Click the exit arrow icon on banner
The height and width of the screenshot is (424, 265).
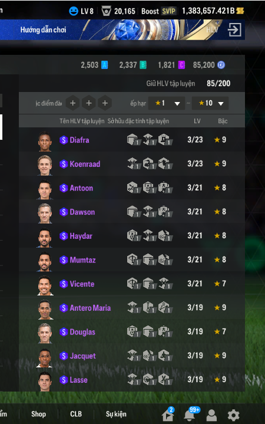pyautogui.click(x=234, y=29)
